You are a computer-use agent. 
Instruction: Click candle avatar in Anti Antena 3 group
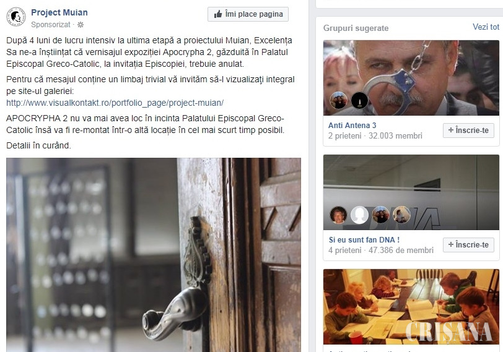coord(359,100)
